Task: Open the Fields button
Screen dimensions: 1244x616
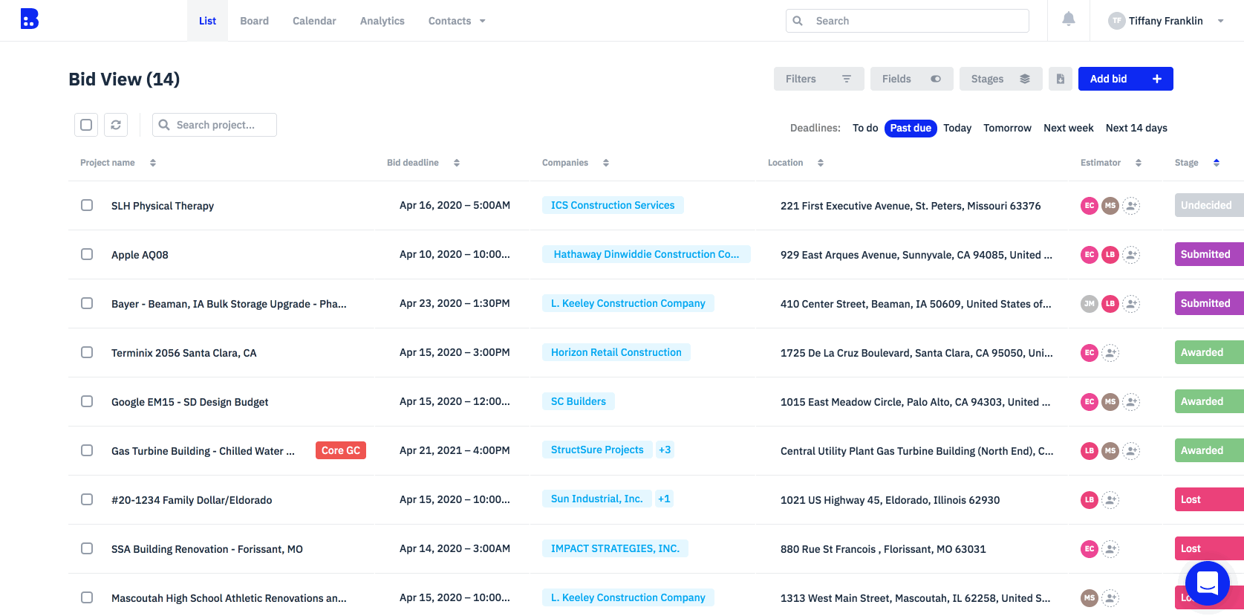Action: click(912, 79)
